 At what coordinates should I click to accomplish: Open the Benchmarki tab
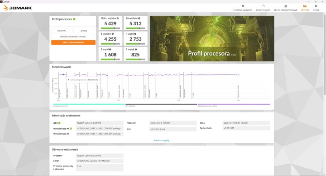point(263,8)
